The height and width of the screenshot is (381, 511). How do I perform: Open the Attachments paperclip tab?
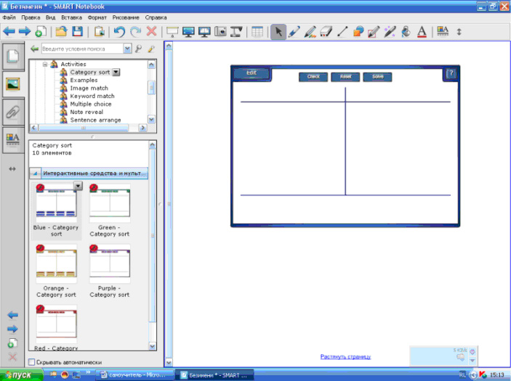(12, 111)
